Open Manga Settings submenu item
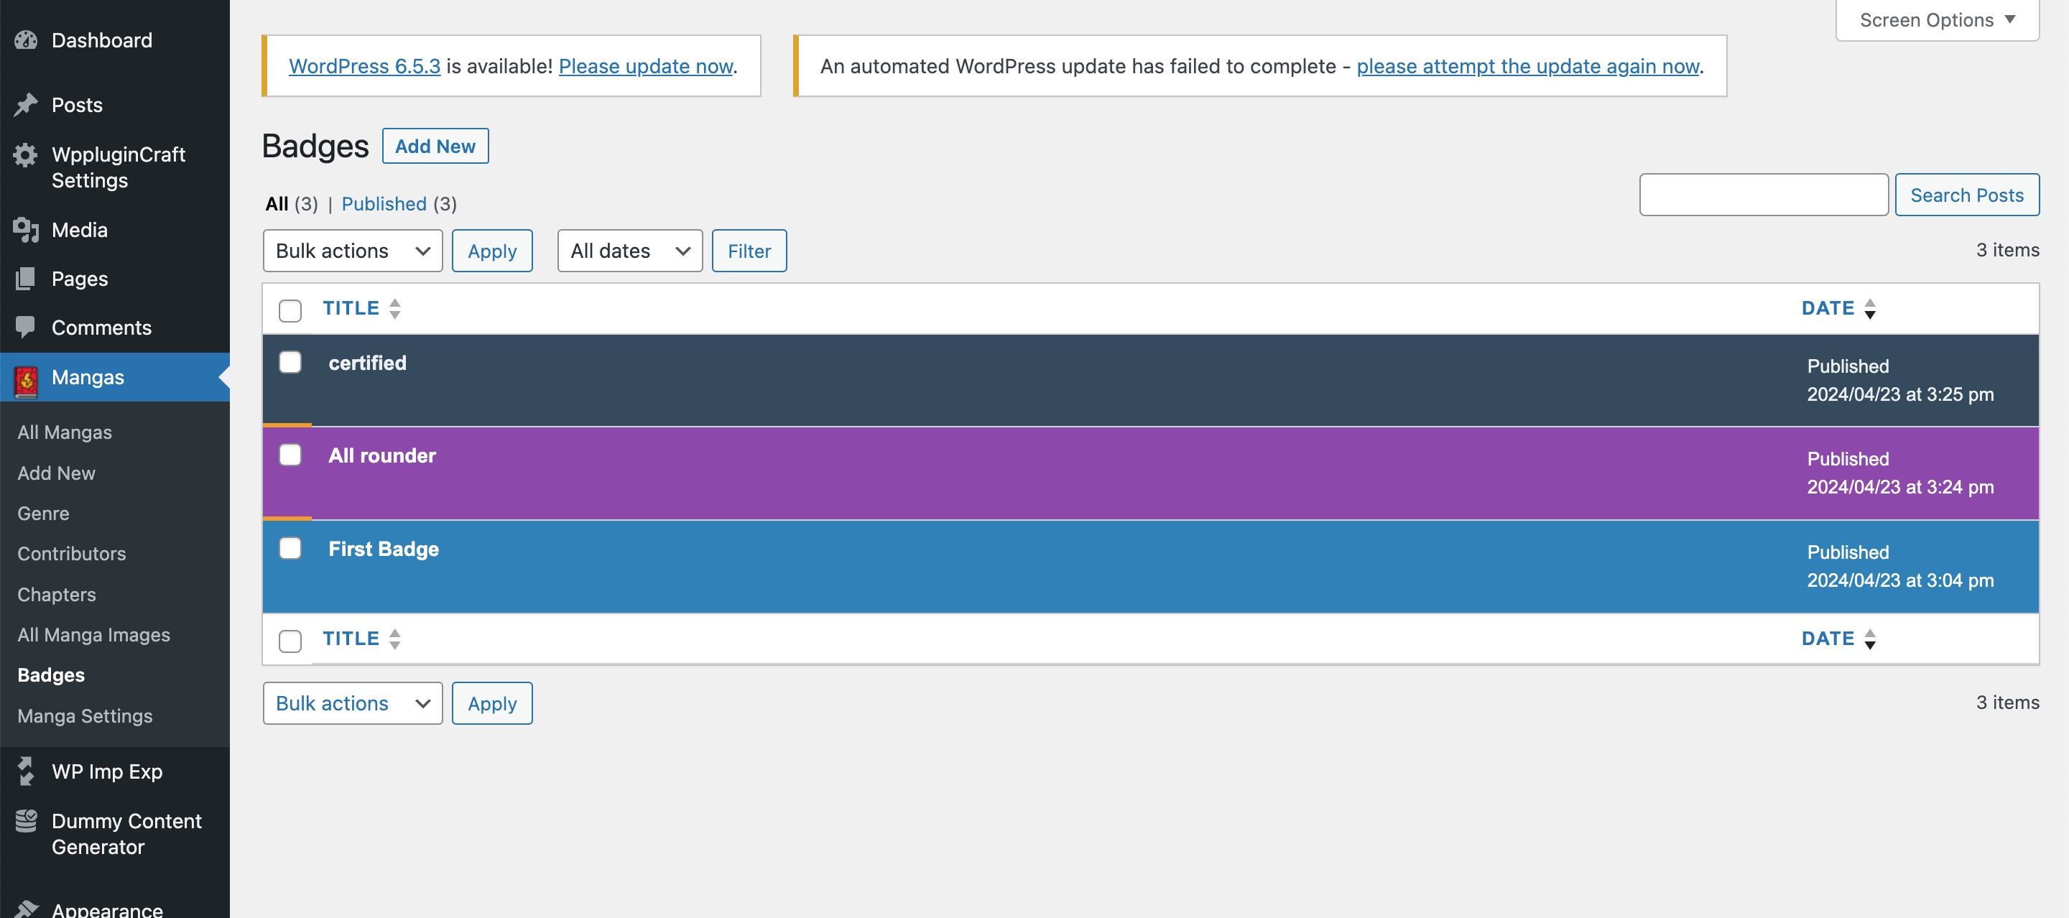The image size is (2069, 918). [85, 715]
